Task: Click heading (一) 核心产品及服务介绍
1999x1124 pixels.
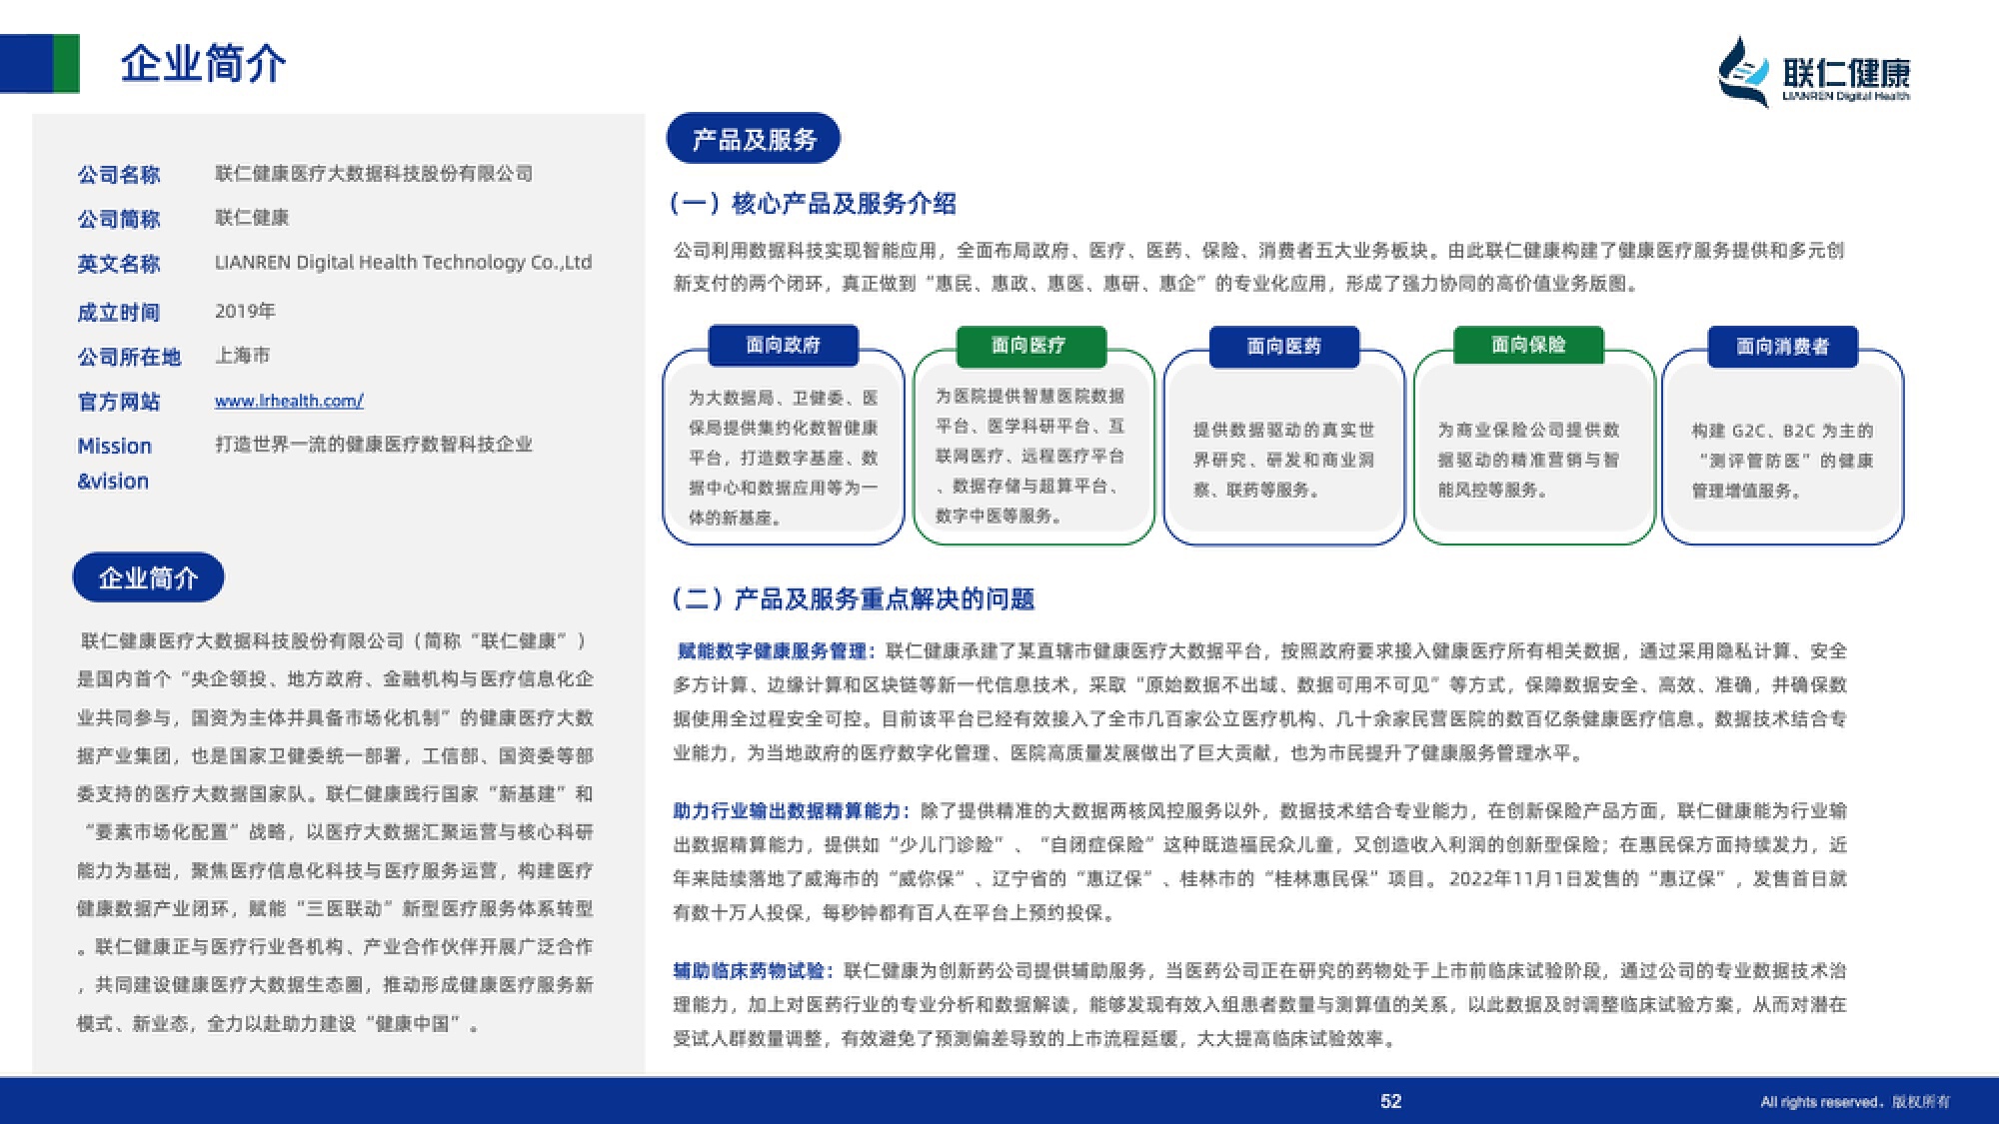Action: pyautogui.click(x=813, y=204)
